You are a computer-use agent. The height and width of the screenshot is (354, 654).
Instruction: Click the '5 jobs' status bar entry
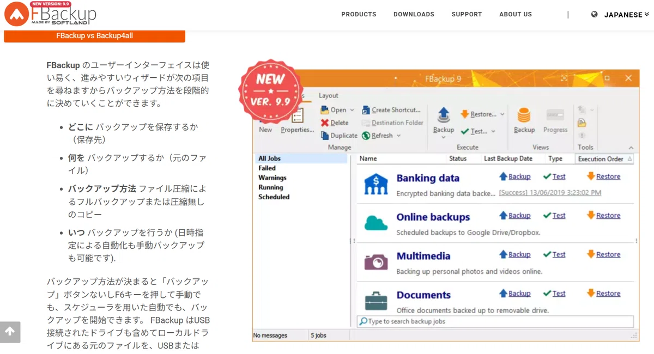coord(319,335)
